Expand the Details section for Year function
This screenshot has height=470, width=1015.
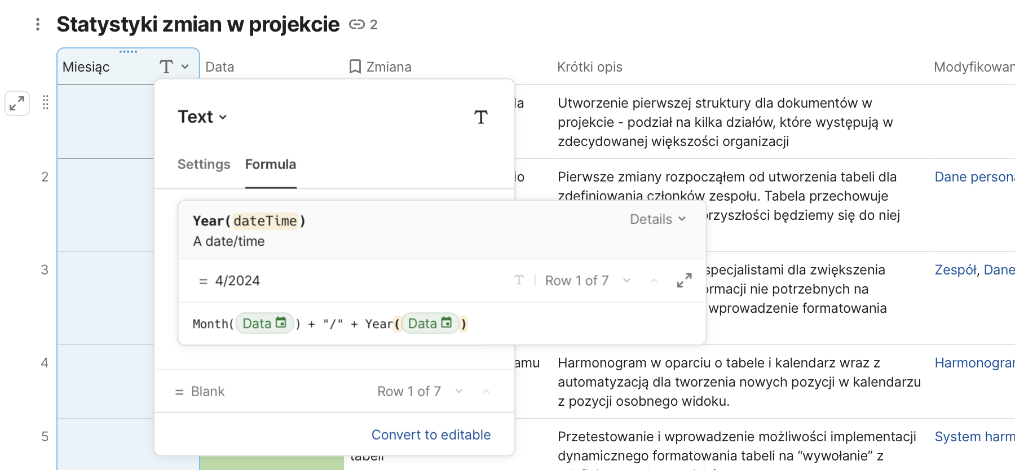657,219
